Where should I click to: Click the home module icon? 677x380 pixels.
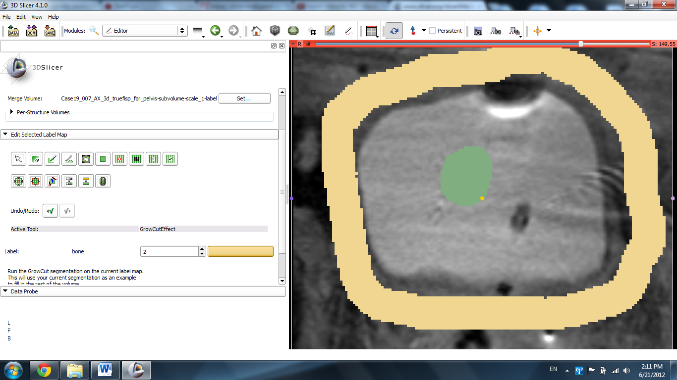(x=256, y=31)
